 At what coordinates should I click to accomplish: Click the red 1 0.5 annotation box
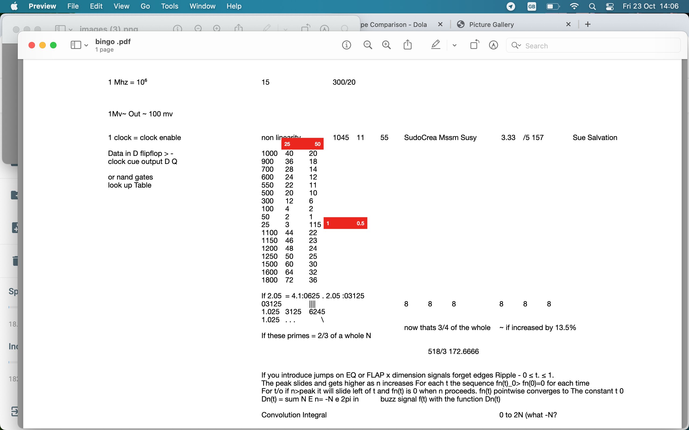click(x=345, y=223)
